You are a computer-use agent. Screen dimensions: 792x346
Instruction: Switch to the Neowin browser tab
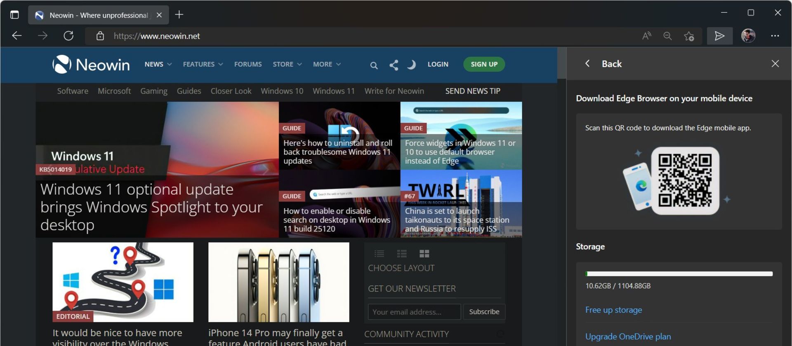[98, 15]
